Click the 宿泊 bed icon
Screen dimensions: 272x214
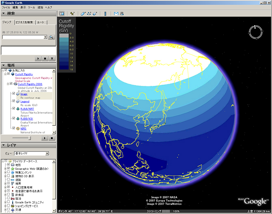tap(13, 199)
